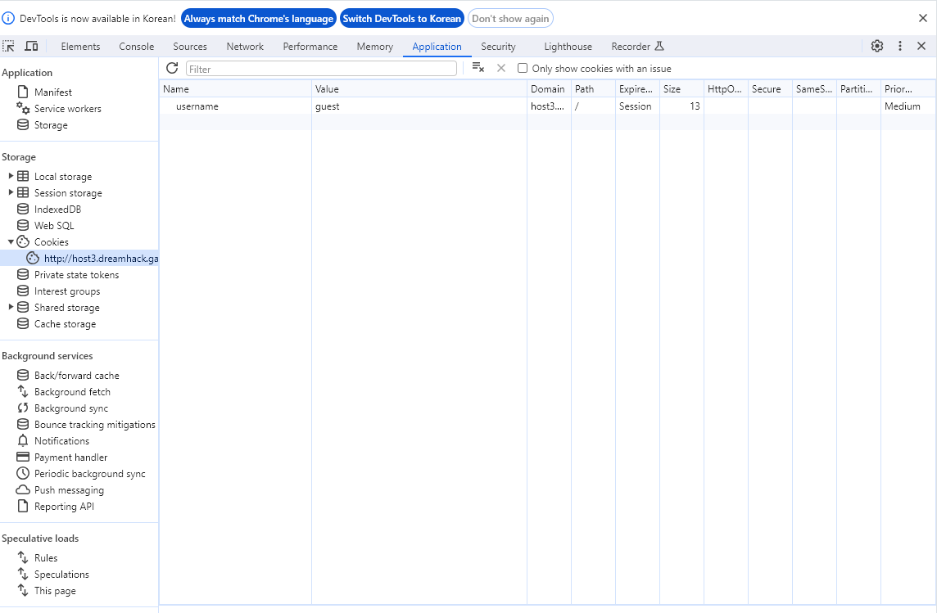Sort cookies by the Size column header
This screenshot has width=937, height=613.
(x=681, y=89)
